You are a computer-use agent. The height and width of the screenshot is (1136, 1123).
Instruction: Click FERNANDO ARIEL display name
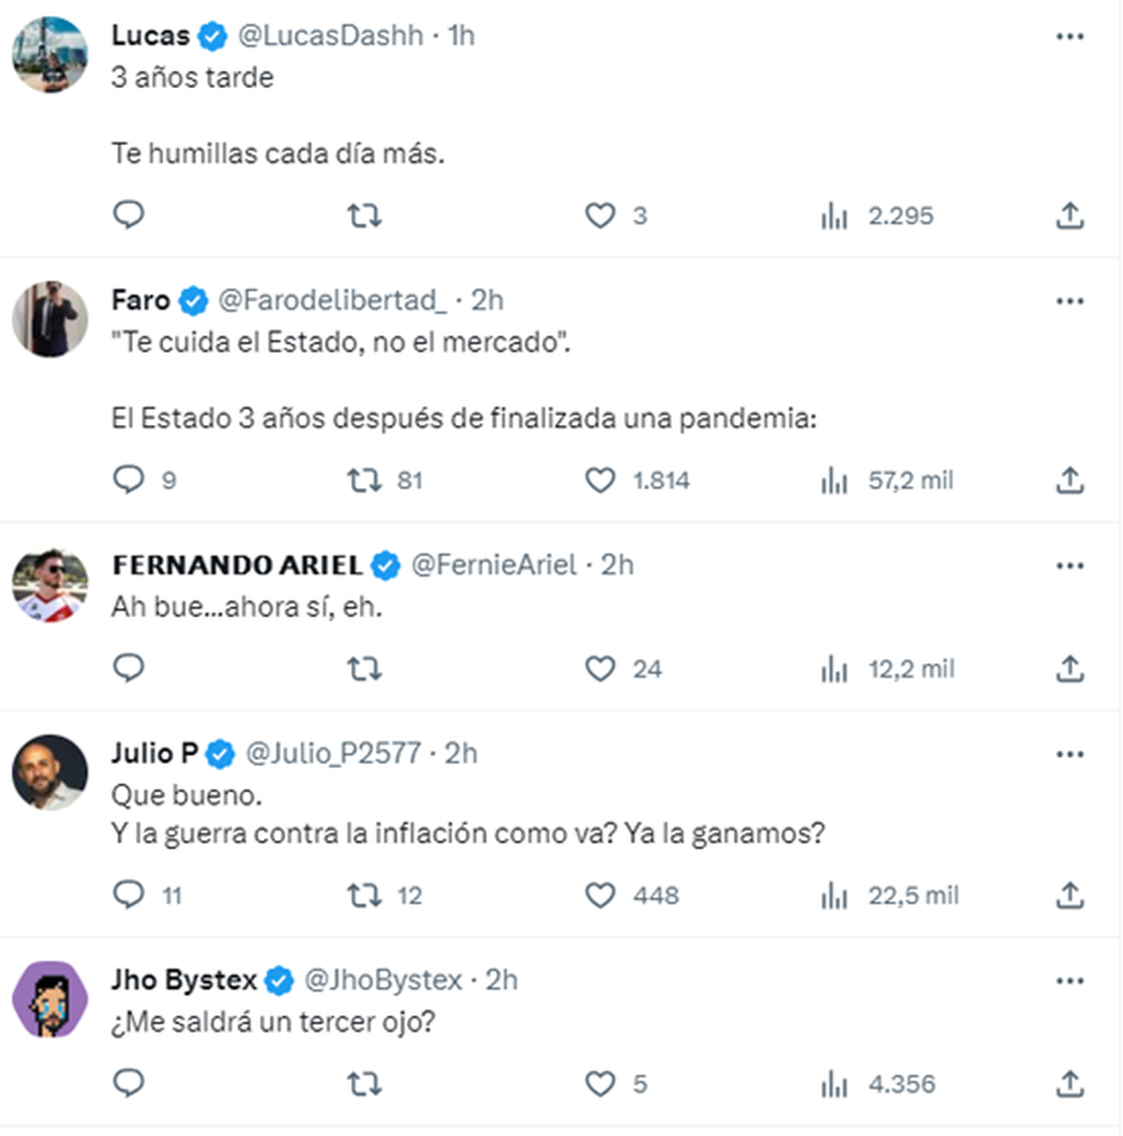(237, 565)
